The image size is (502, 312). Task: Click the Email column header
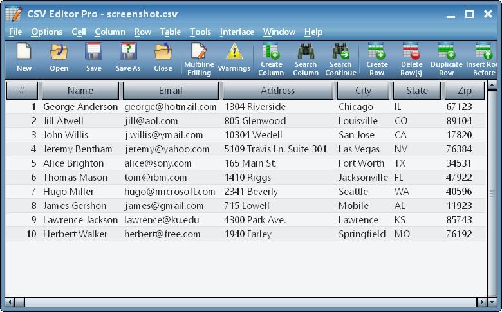tap(171, 91)
